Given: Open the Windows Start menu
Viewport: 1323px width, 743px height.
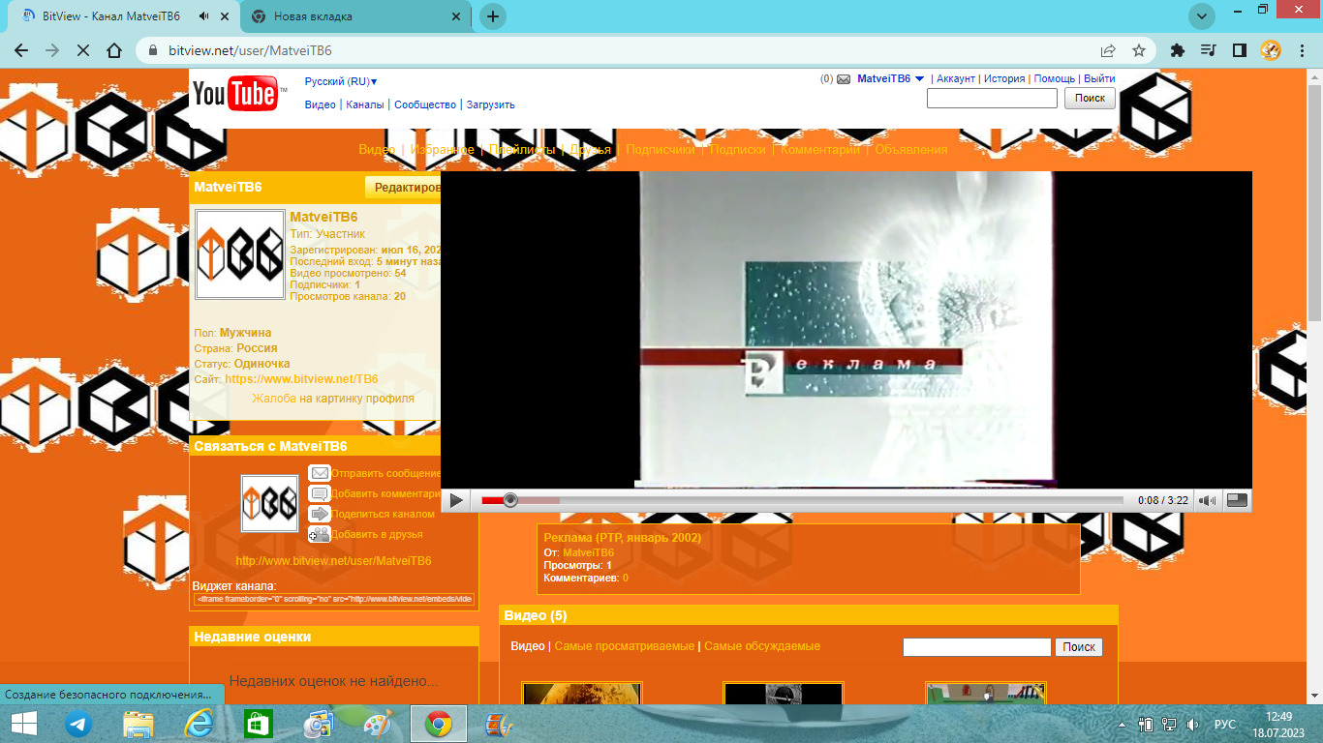Looking at the screenshot, I should 24,724.
